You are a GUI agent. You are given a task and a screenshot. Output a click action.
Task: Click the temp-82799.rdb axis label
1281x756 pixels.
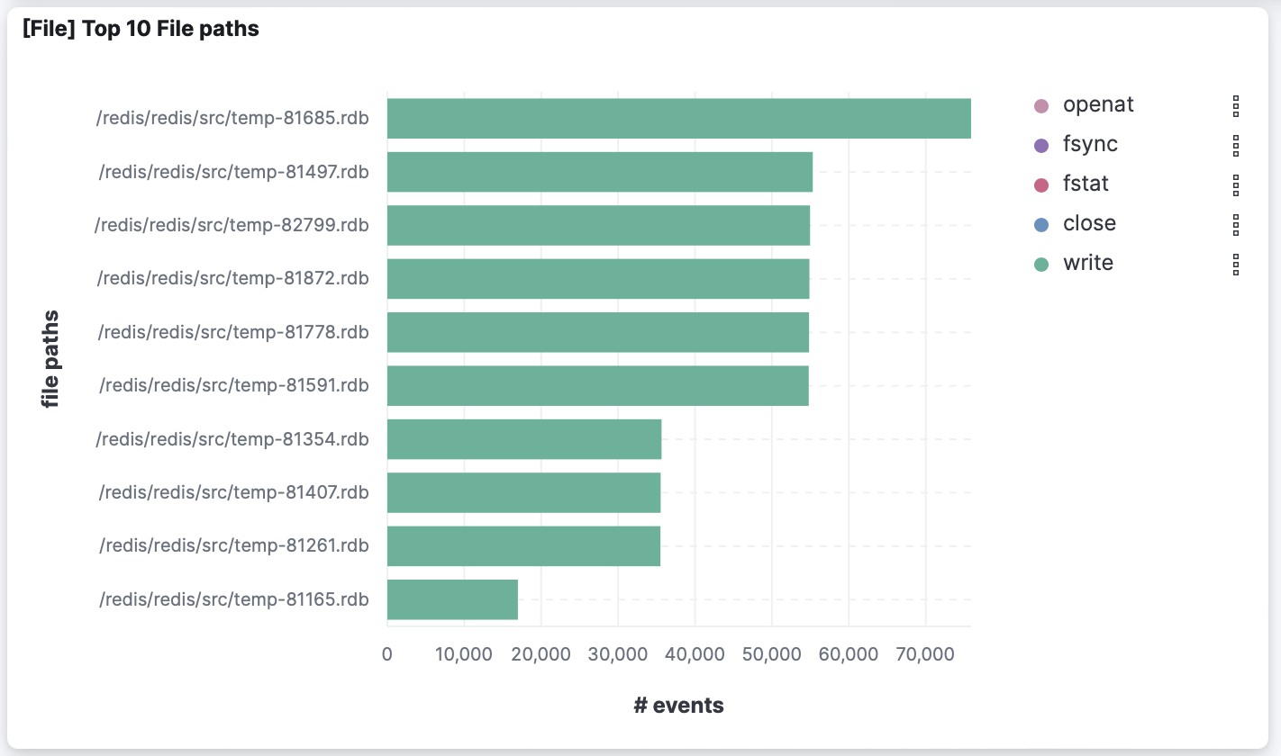[232, 225]
